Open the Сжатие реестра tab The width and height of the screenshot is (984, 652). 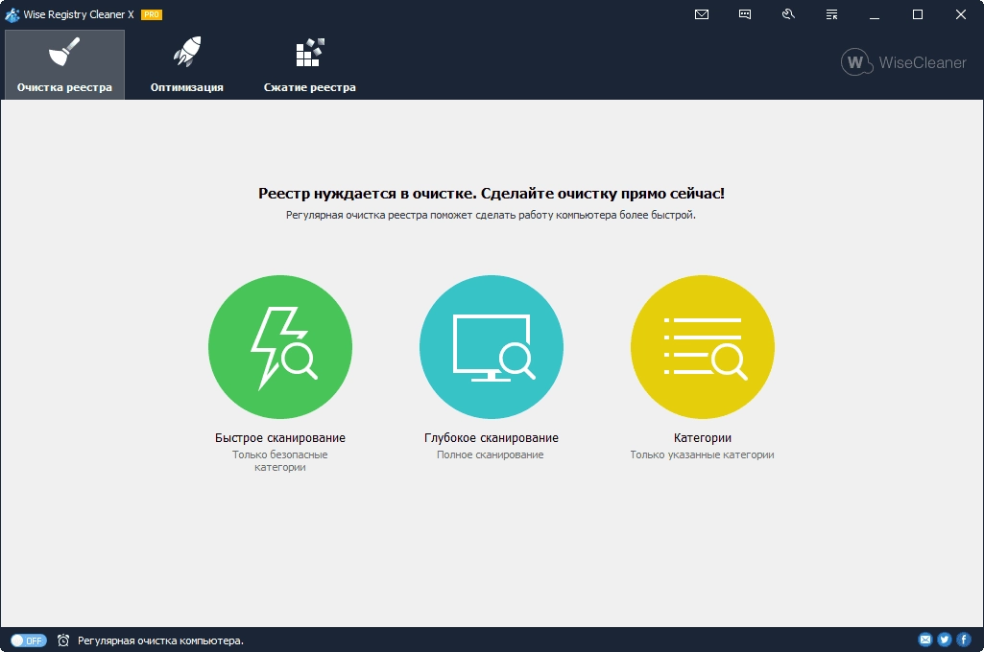click(309, 64)
